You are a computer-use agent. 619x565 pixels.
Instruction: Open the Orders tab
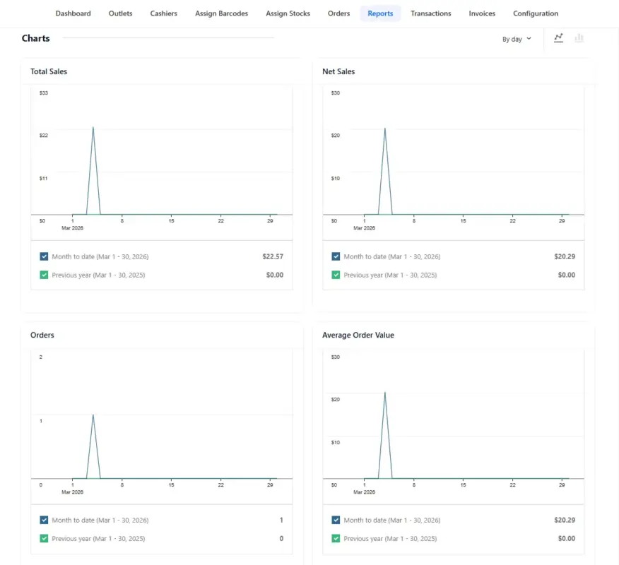point(338,13)
